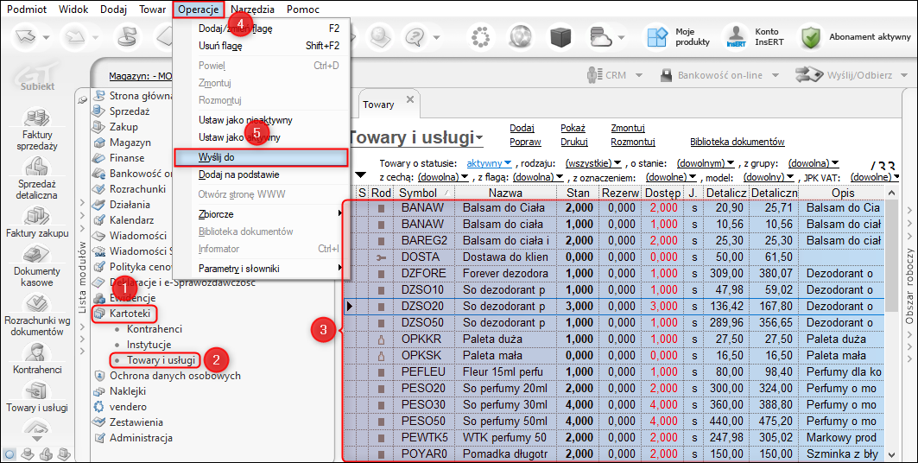This screenshot has width=918, height=463.
Task: Open the Narzędzia menu
Action: coord(252,10)
